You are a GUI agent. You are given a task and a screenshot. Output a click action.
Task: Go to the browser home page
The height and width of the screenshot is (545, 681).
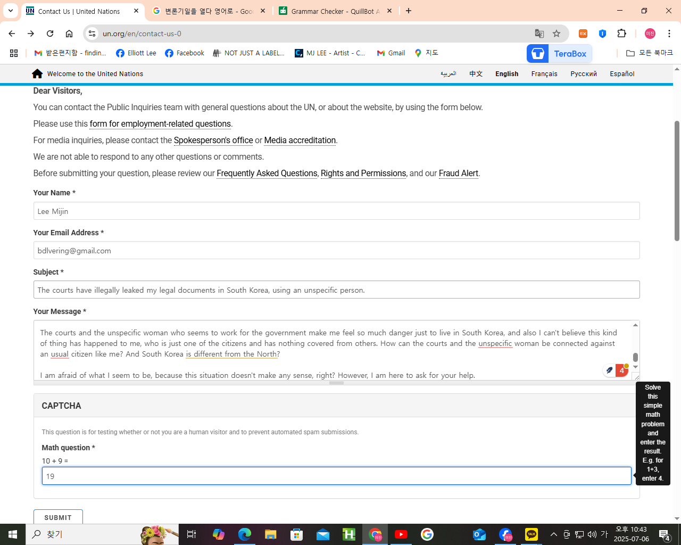point(69,34)
